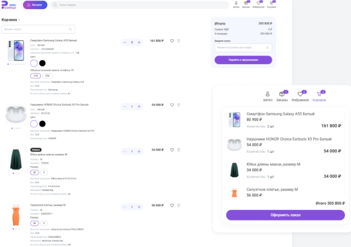This screenshot has width=351, height=247.
Task: Decrease quantity of maxi skirt
Action: click(124, 151)
